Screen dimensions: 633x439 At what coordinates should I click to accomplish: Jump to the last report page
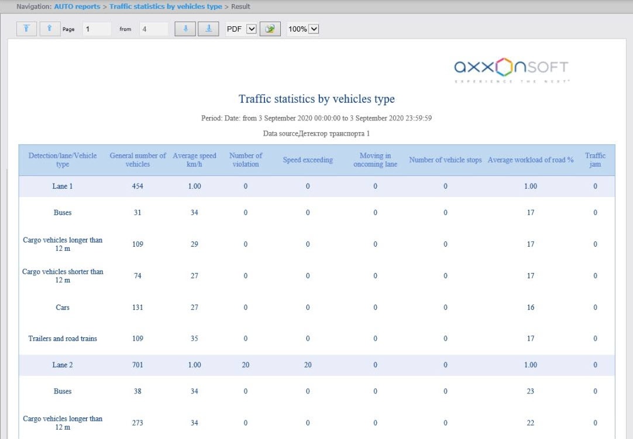click(208, 29)
